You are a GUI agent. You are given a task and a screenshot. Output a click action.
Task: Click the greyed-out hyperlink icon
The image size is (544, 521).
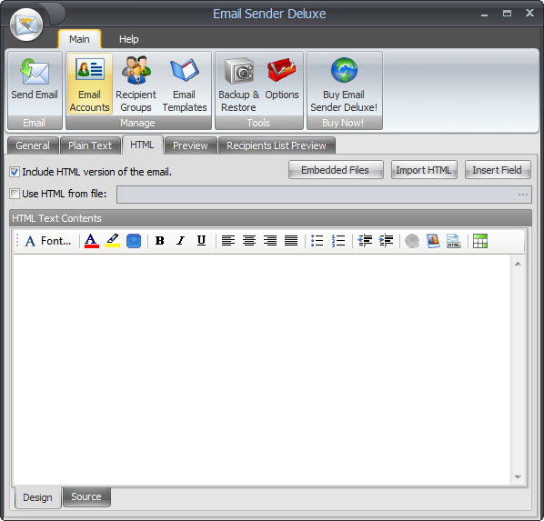tap(412, 241)
